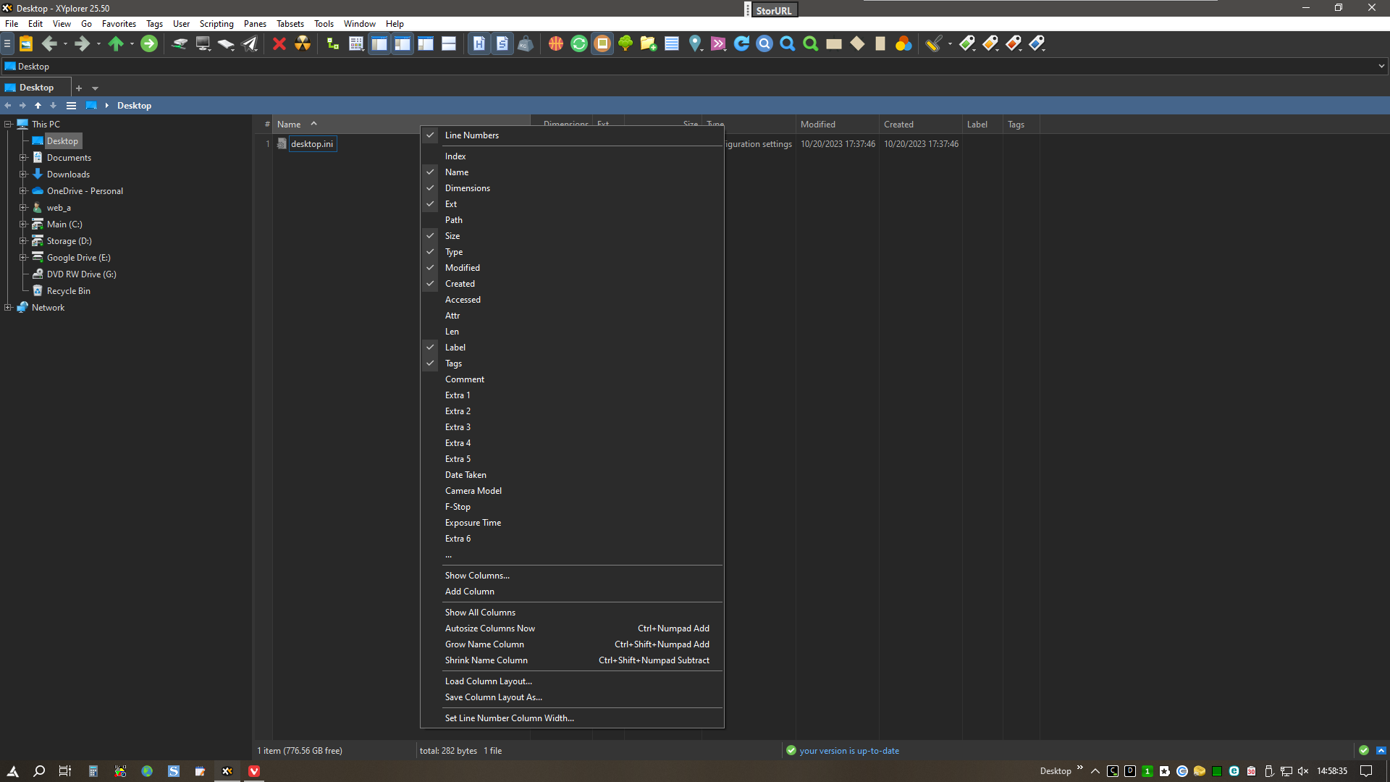The width and height of the screenshot is (1390, 782).
Task: Click the New Folder toolbar icon
Action: [x=648, y=44]
